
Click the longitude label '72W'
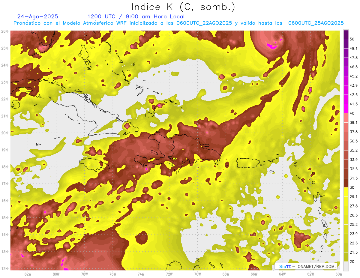coord(169,274)
